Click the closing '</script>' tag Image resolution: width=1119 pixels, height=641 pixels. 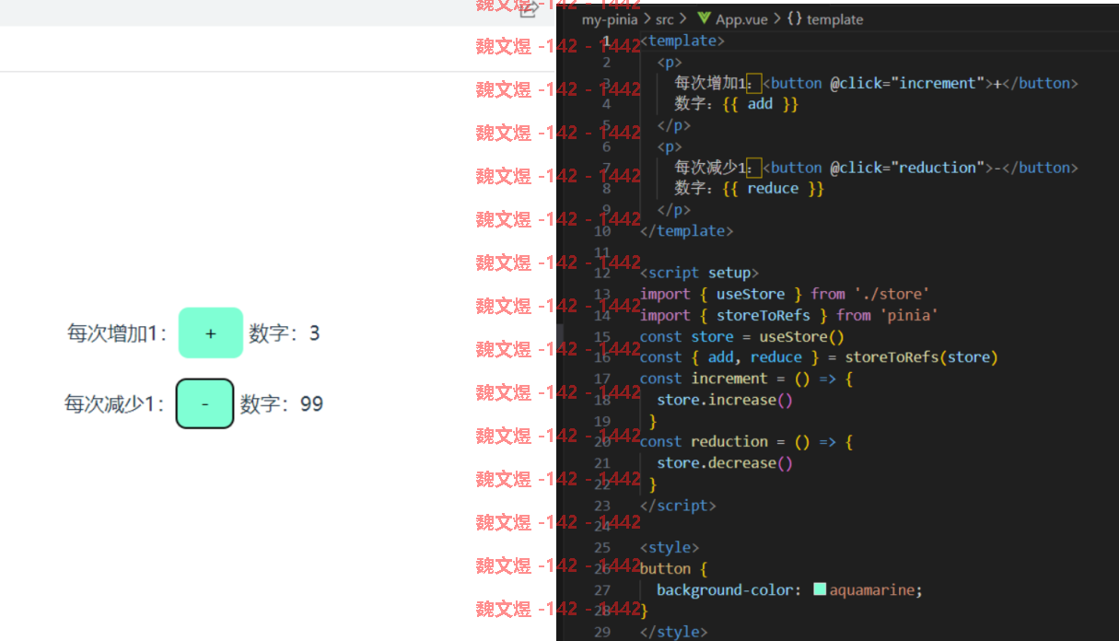click(x=678, y=505)
